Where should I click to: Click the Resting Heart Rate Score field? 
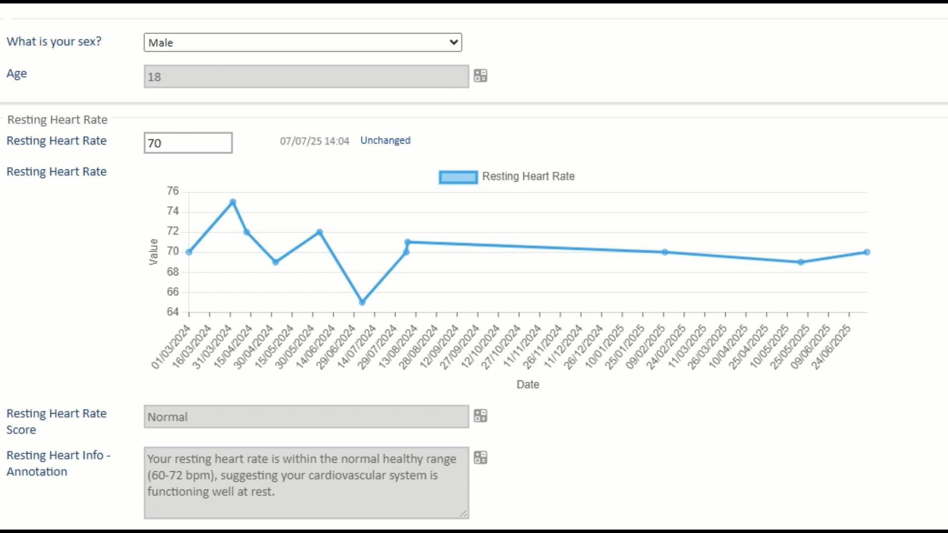[x=306, y=417]
